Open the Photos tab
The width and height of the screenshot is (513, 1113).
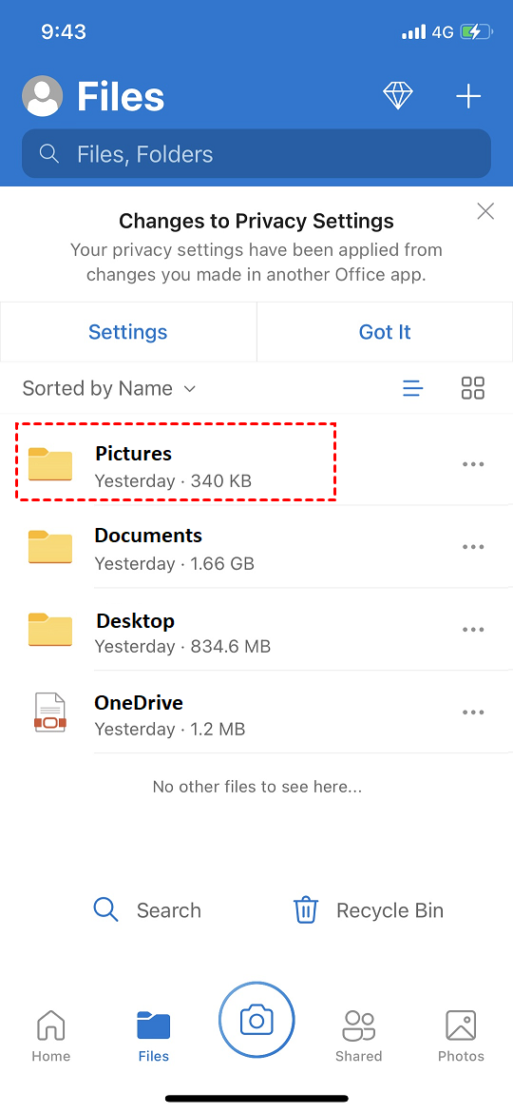click(x=461, y=1036)
